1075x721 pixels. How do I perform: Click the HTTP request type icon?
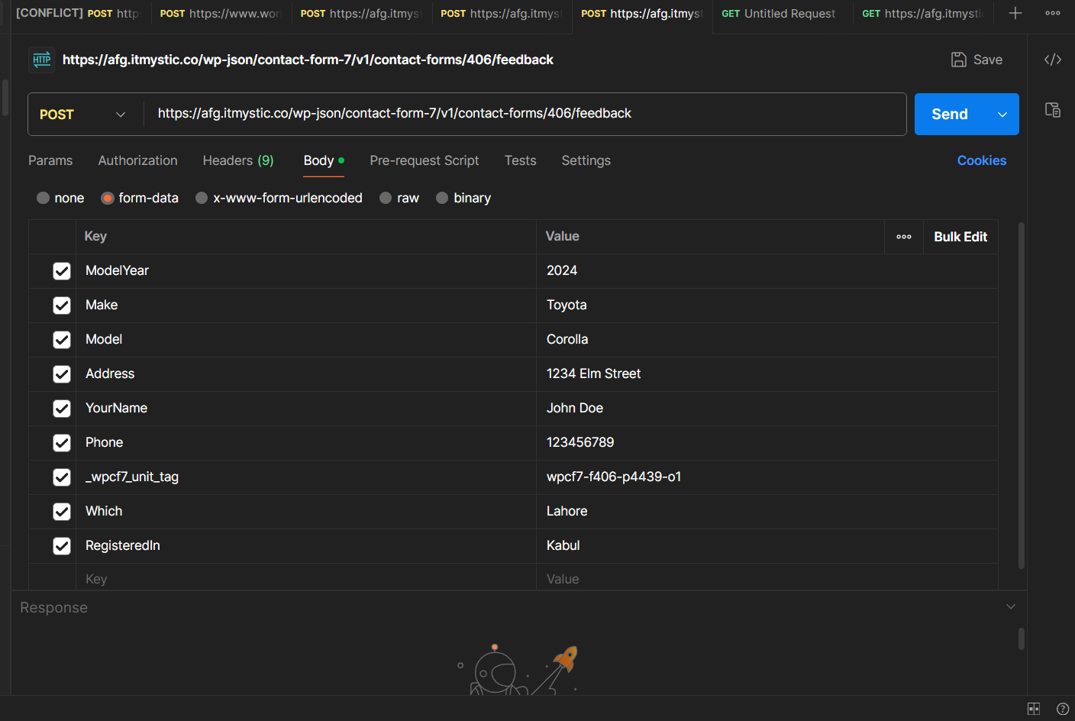click(42, 60)
